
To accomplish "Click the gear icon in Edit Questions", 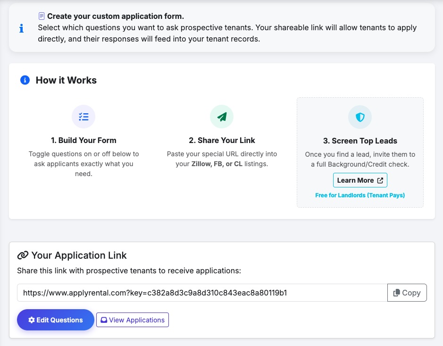I will pyautogui.click(x=32, y=320).
